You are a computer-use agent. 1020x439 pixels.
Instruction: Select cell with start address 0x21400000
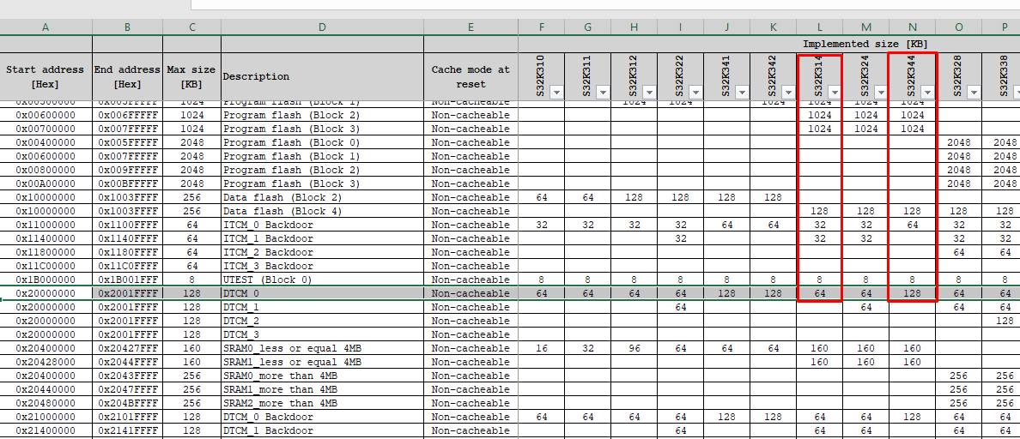[46, 430]
